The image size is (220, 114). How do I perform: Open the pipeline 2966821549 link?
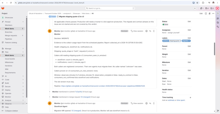click(x=103, y=86)
